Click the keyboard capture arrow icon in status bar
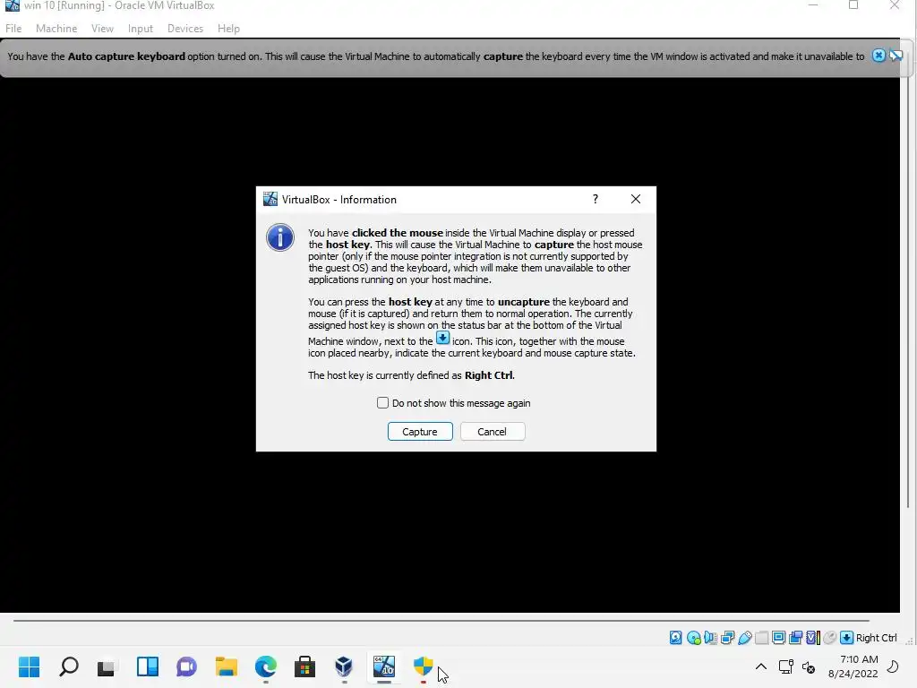 [x=846, y=638]
